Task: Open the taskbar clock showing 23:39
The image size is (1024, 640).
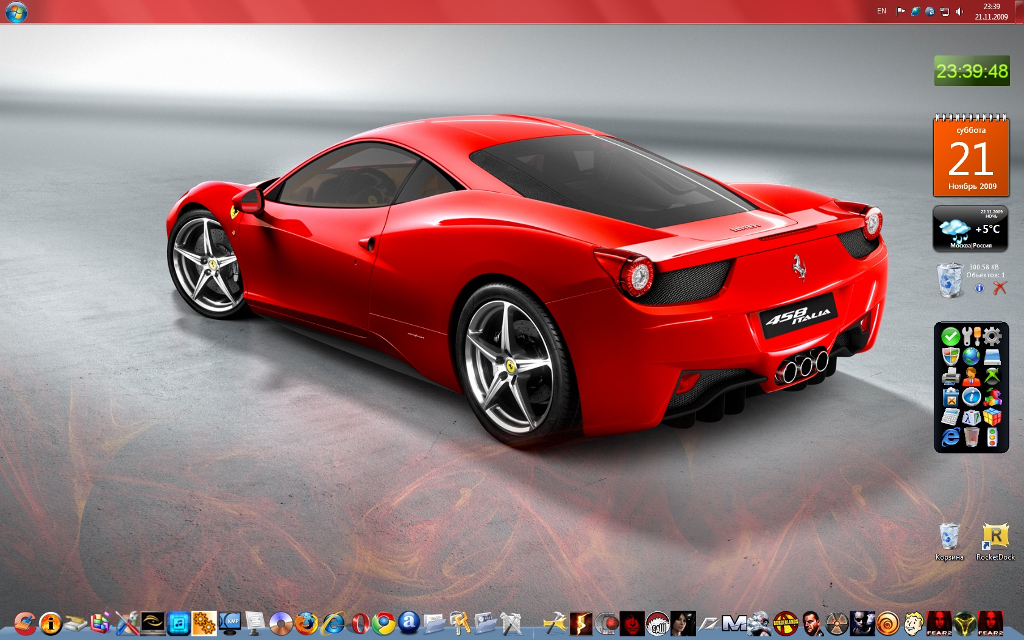Action: pyautogui.click(x=991, y=12)
